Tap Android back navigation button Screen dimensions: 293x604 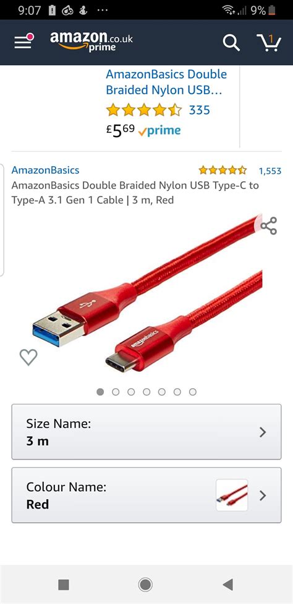[x=227, y=585]
